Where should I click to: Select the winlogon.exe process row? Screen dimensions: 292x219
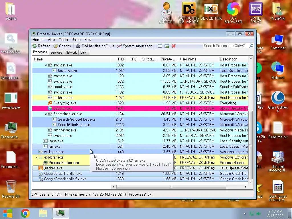click(140, 152)
